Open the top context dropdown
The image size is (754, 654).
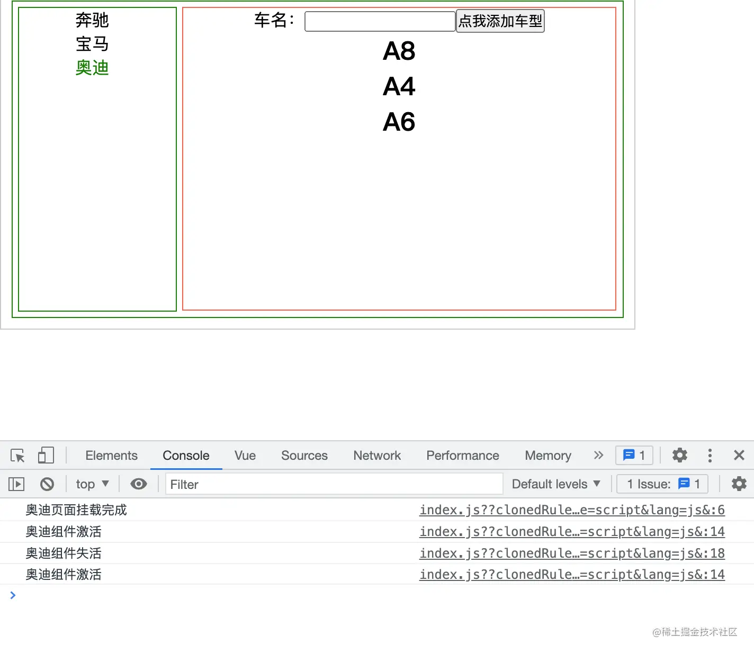pyautogui.click(x=92, y=484)
